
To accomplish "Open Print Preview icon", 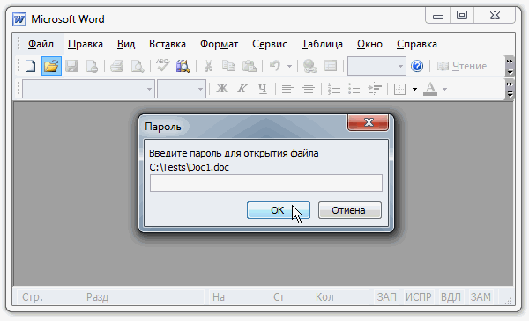I will (x=138, y=66).
